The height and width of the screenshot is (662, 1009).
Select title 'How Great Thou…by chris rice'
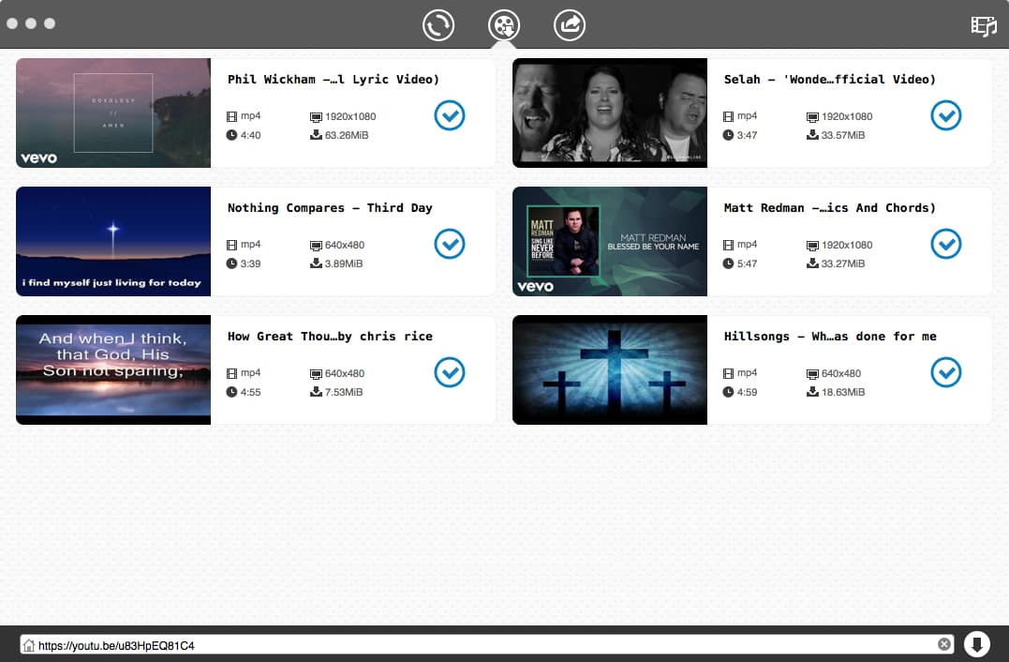point(330,336)
